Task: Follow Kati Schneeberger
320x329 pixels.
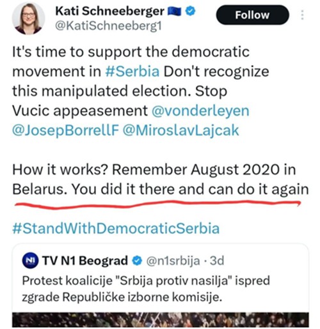Action: 252,15
